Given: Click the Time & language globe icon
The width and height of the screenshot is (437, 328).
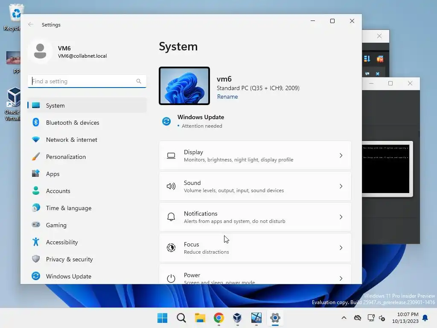Looking at the screenshot, I should click(x=36, y=208).
